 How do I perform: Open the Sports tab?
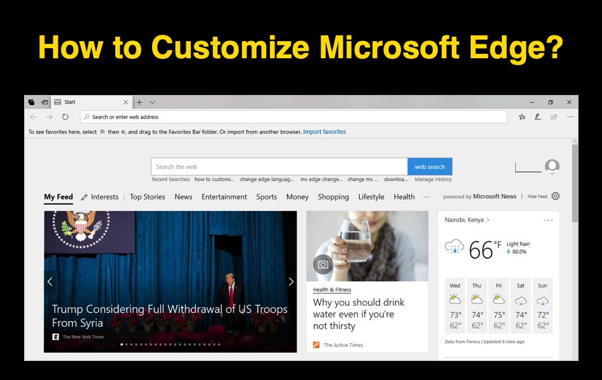tap(266, 197)
